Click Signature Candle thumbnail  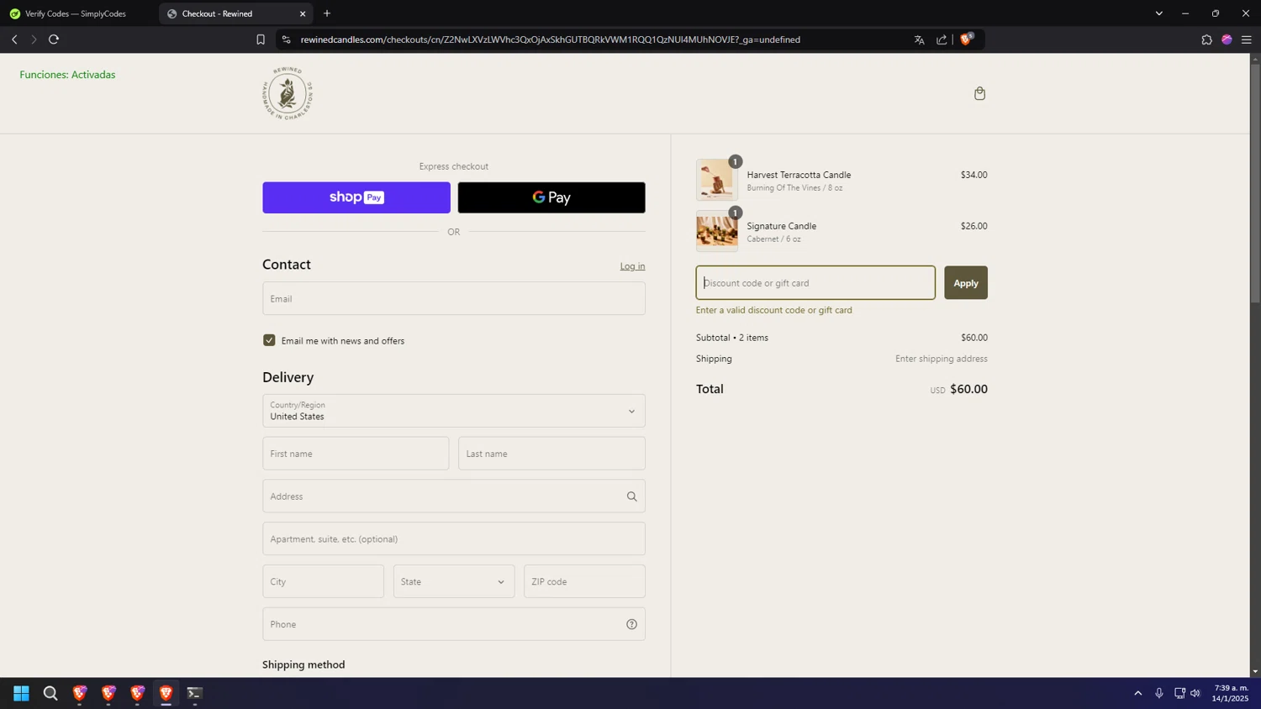tap(717, 231)
